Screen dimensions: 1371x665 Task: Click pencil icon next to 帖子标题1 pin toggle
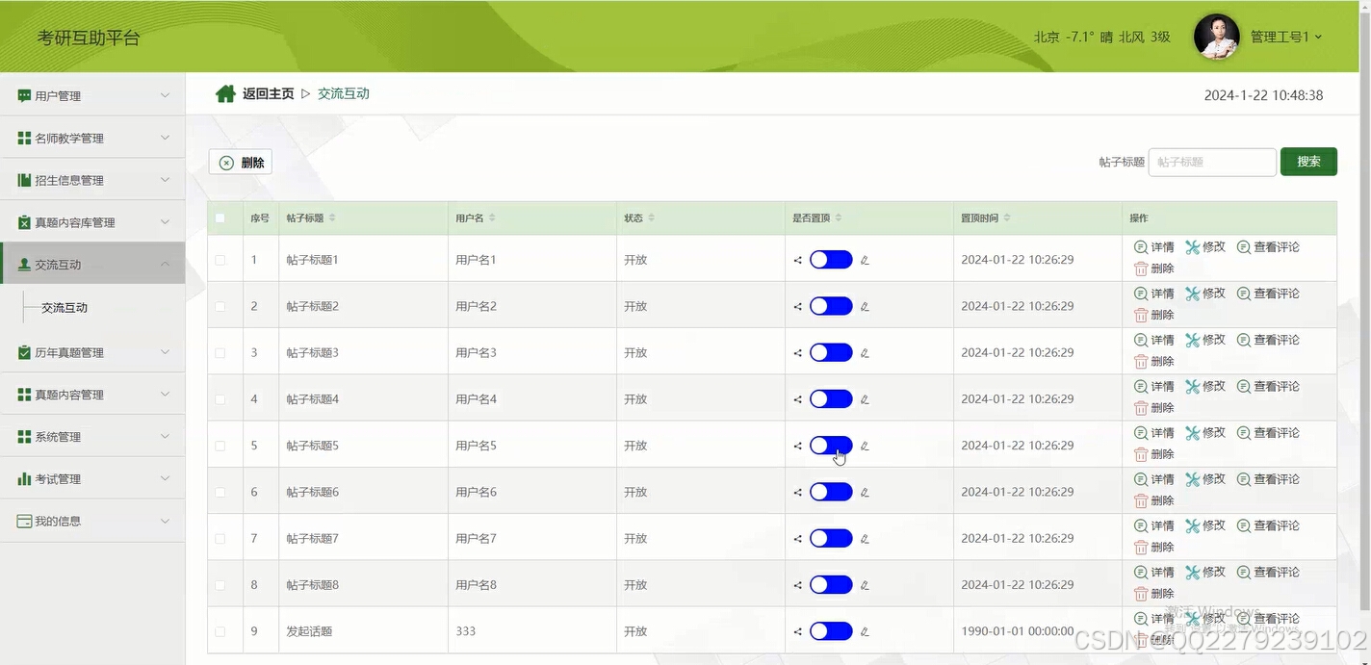(x=863, y=259)
